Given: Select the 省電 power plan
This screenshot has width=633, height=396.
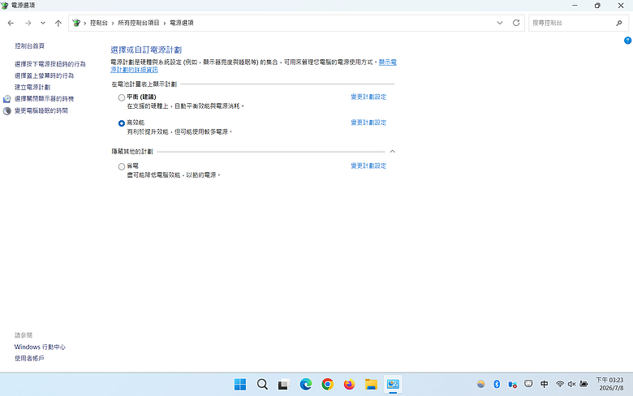Looking at the screenshot, I should point(122,166).
